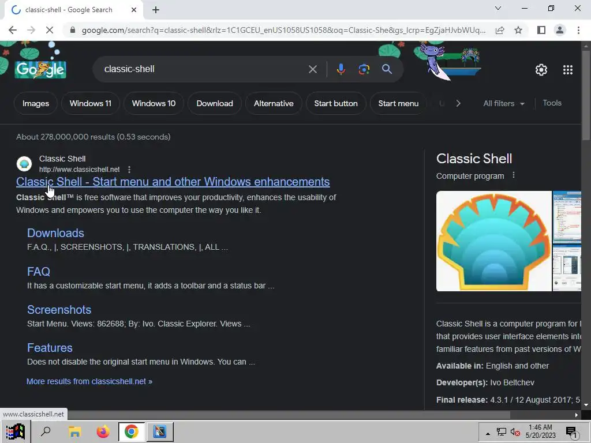Open the notification center icon

coord(571,432)
